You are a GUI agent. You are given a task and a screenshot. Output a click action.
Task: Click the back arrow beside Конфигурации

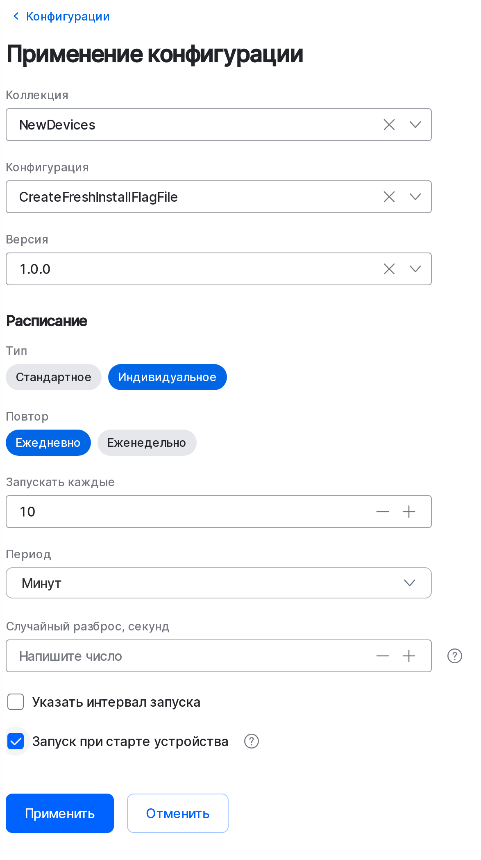click(x=16, y=16)
